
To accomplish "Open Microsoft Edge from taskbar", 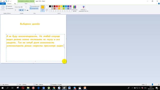I will pos(38,88).
